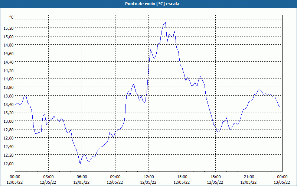This screenshot has width=297, height=186.
Task: Click the 03:00 time axis label
Action: [x=48, y=177]
